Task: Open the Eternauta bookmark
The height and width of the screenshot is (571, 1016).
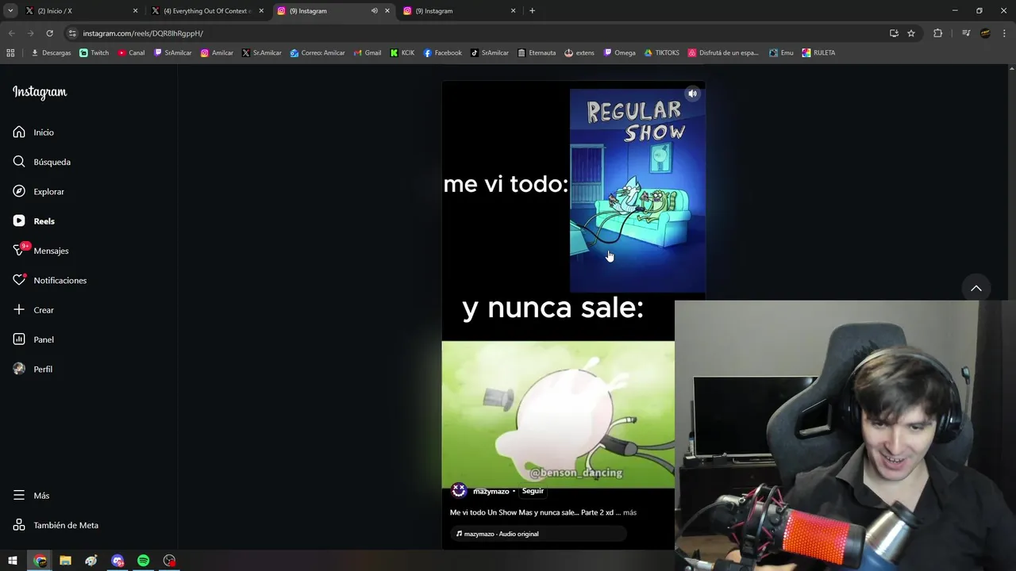Action: [x=536, y=53]
